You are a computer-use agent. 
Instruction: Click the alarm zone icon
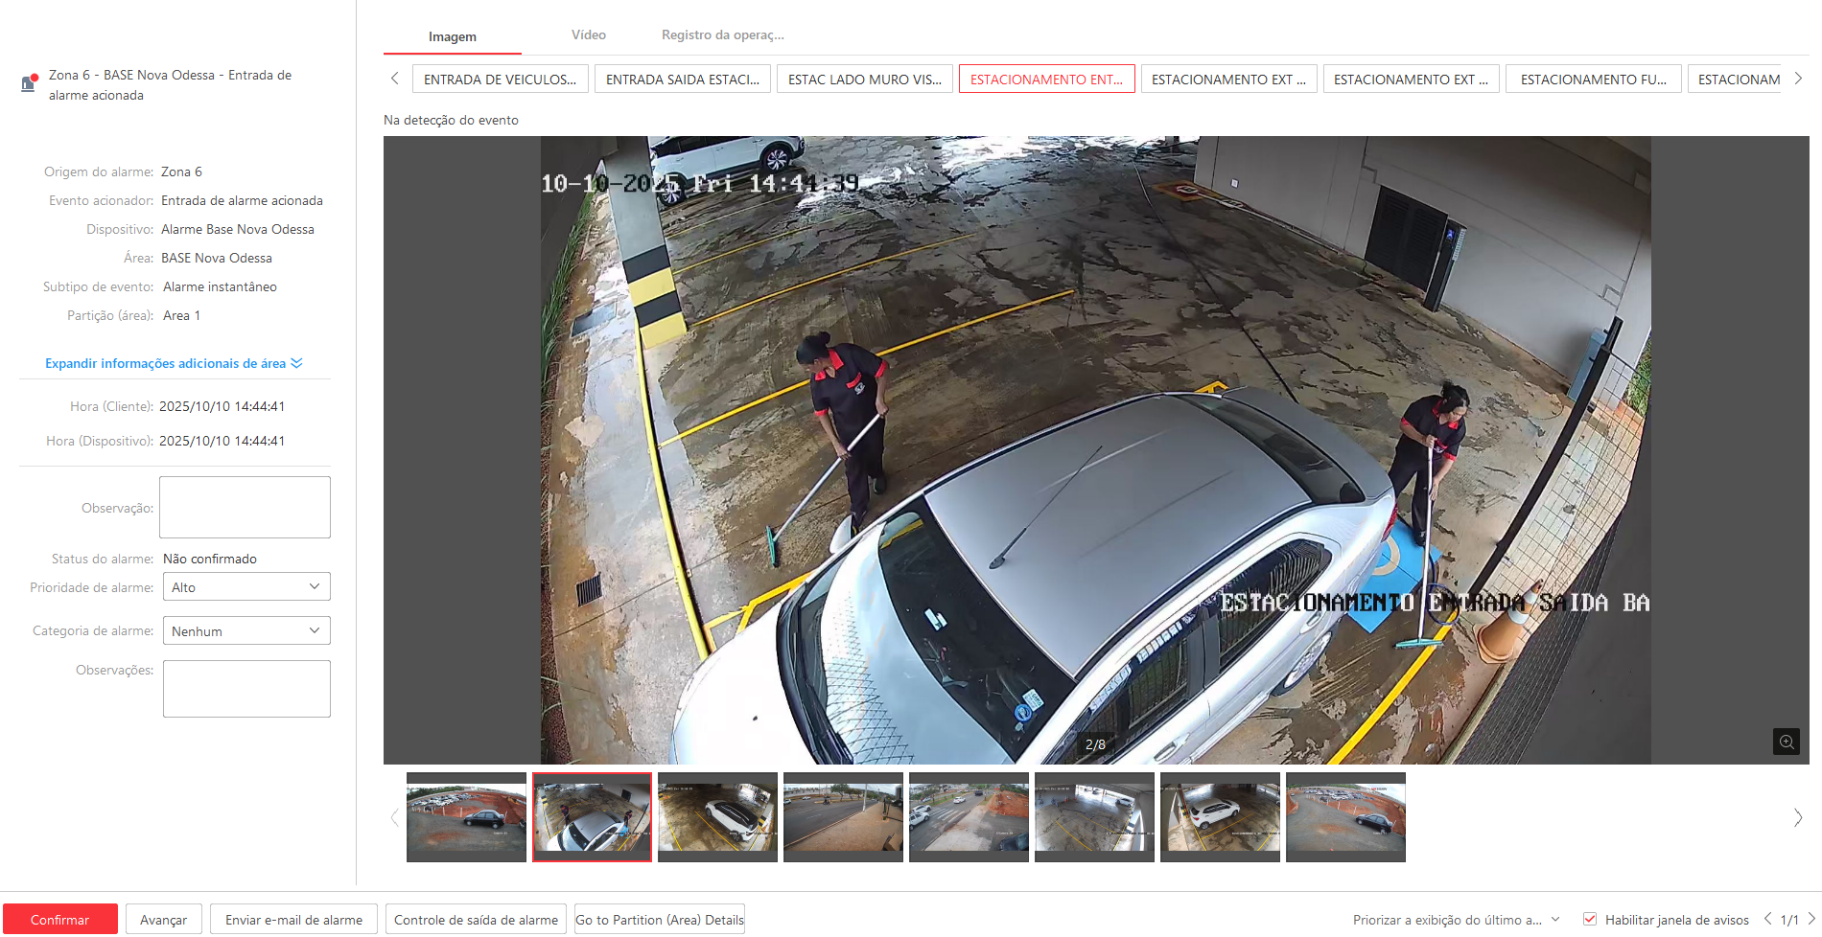(30, 83)
